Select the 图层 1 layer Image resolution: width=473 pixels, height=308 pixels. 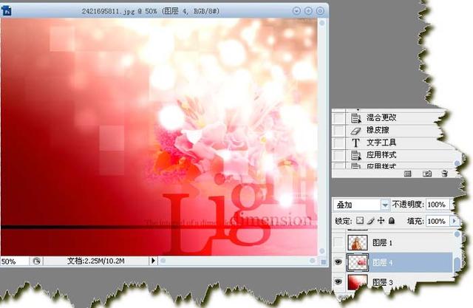pyautogui.click(x=398, y=242)
